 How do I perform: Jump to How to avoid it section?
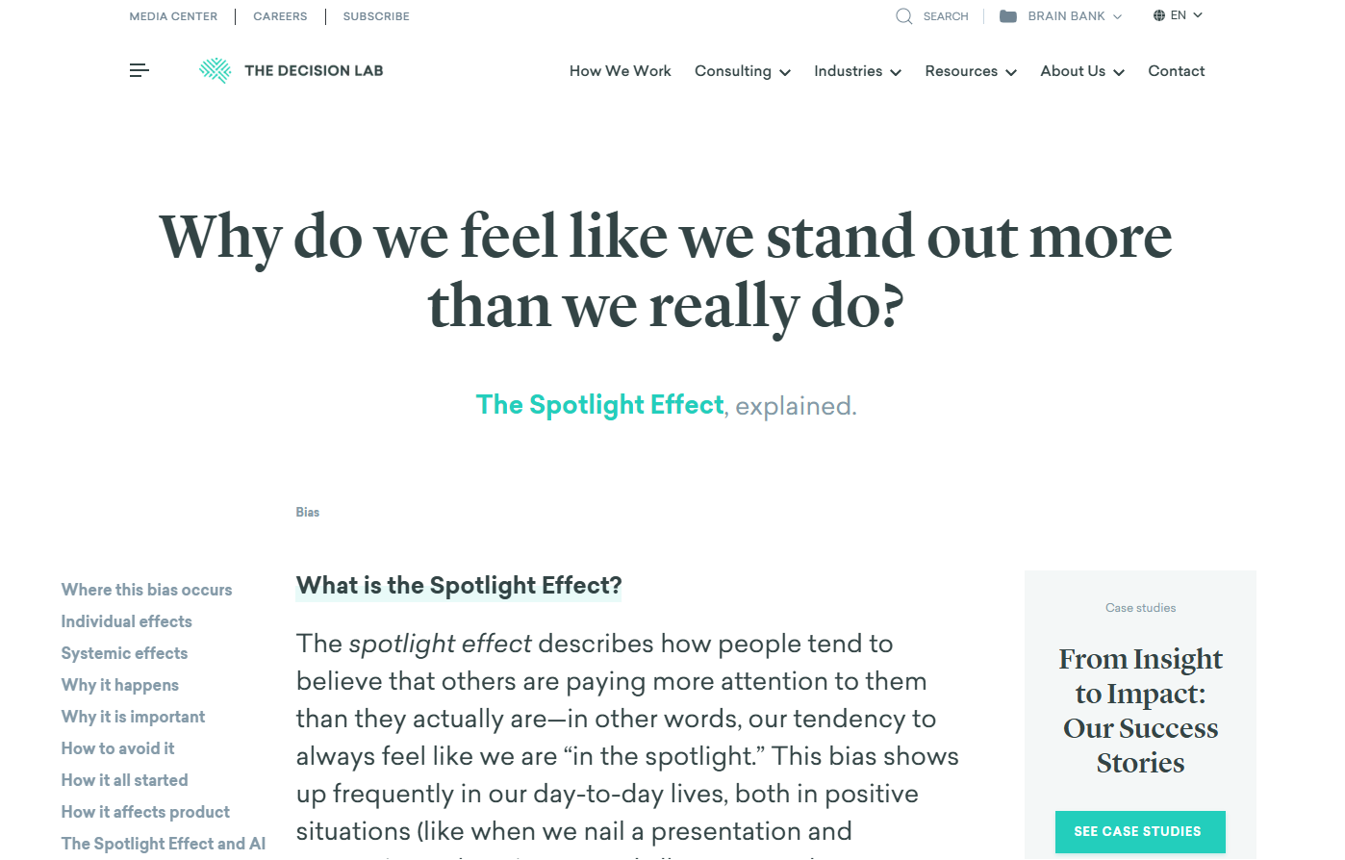pyautogui.click(x=117, y=748)
